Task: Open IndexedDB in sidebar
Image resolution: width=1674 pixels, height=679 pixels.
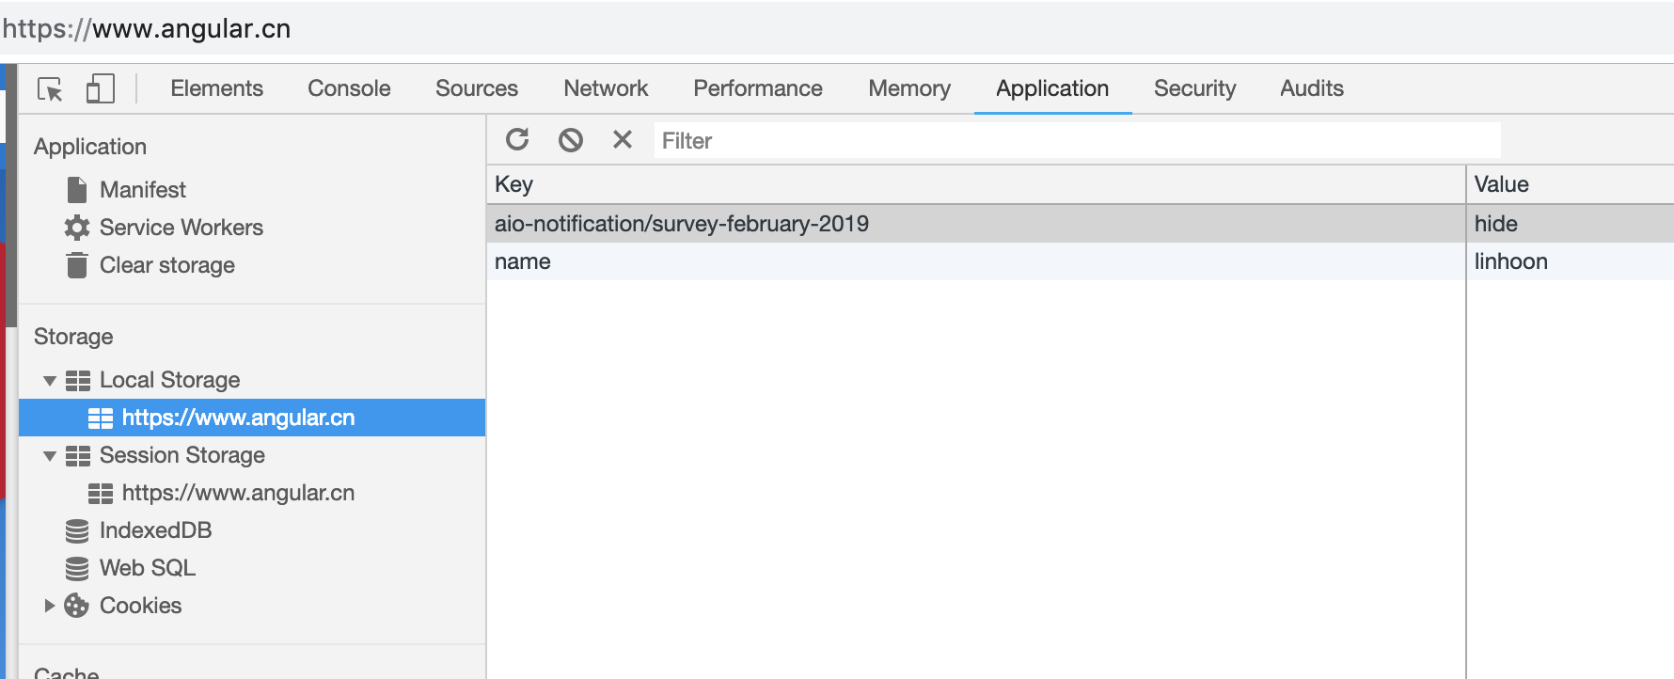Action: [x=156, y=530]
